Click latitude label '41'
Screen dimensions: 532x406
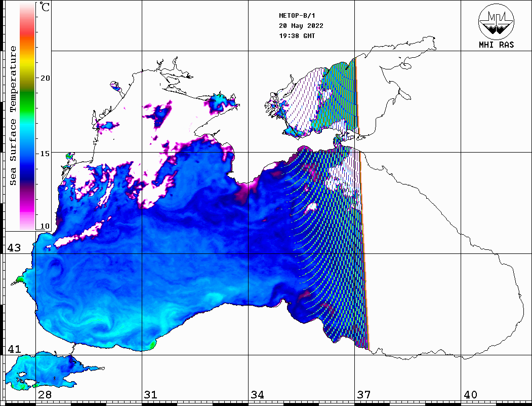14,349
